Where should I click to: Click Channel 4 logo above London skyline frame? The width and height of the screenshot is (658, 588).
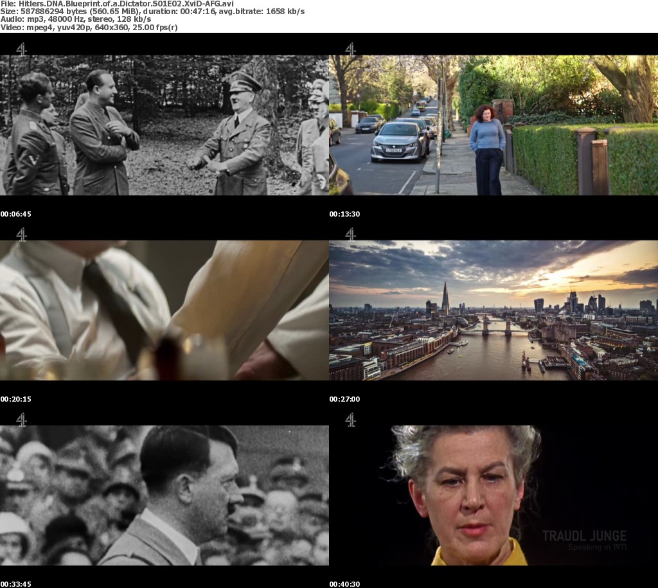[350, 235]
